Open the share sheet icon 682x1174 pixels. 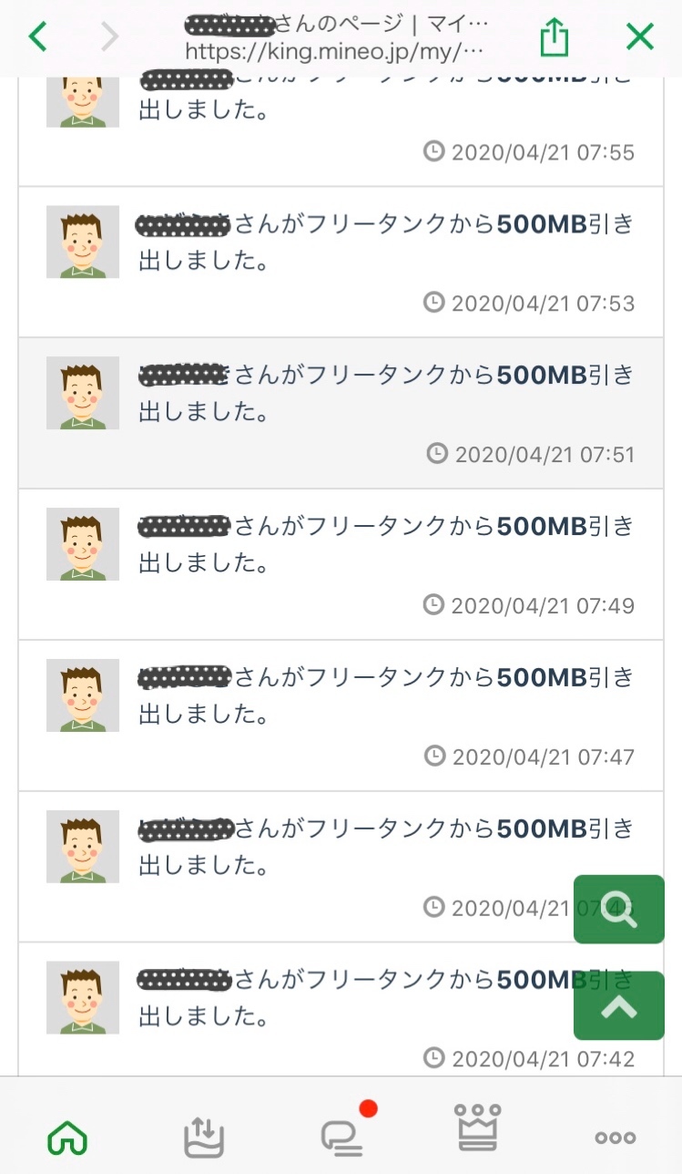(554, 37)
